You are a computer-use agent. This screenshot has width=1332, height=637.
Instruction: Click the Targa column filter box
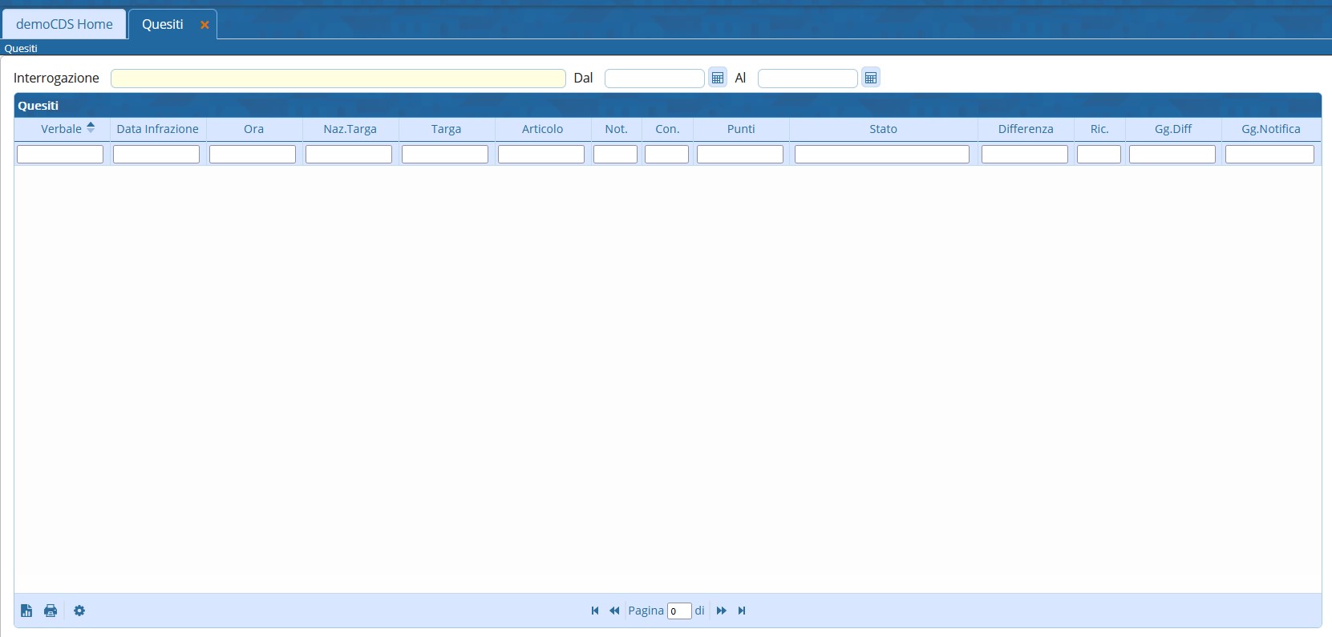pos(445,154)
